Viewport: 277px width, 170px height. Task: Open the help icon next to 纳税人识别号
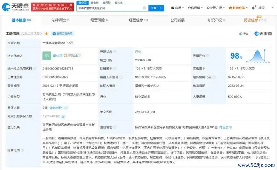click(x=121, y=77)
